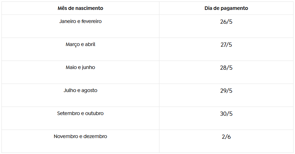This screenshot has width=295, height=154.
Task: Click the 'Mês de nascimento' column header
Action: pos(80,8)
